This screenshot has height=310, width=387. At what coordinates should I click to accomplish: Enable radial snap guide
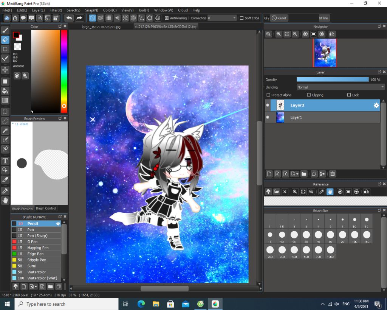point(125,18)
